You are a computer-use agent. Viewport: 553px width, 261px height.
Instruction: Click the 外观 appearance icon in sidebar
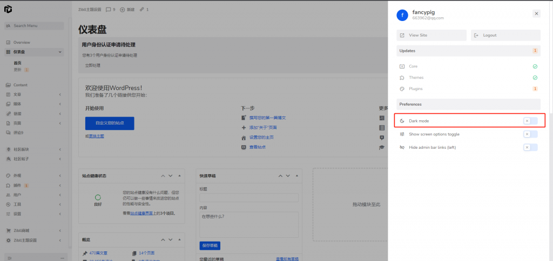pyautogui.click(x=8, y=175)
